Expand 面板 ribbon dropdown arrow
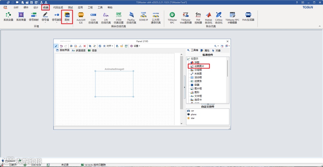 coord(67,22)
